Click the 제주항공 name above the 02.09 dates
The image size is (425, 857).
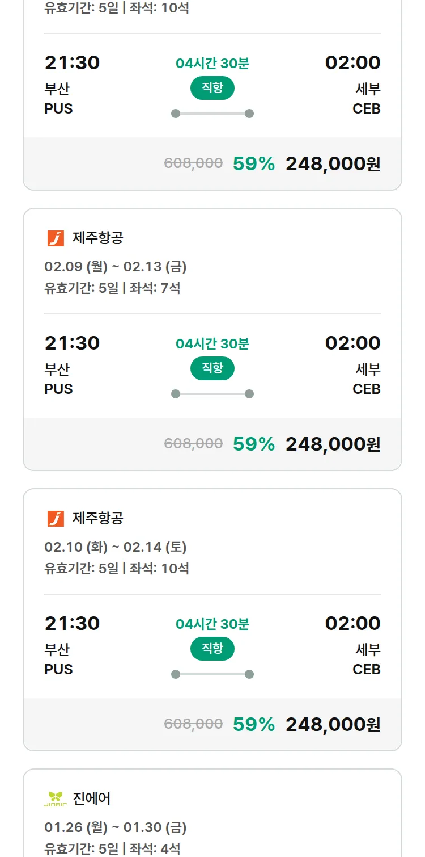click(97, 238)
